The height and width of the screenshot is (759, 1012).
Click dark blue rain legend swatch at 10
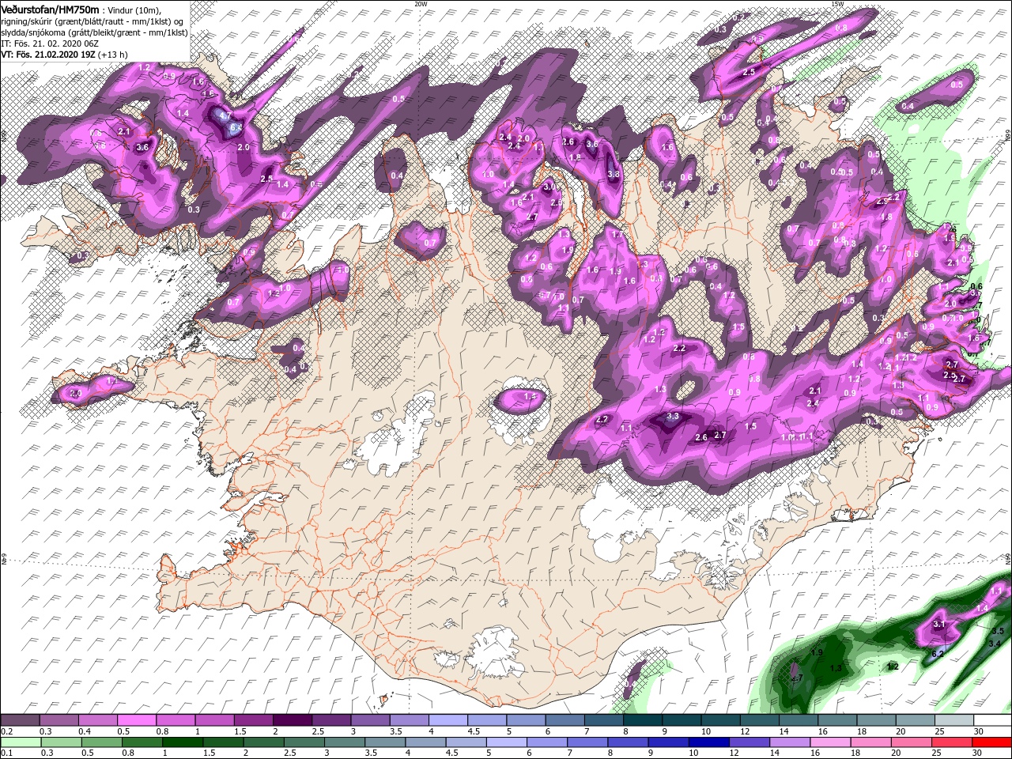(708, 742)
